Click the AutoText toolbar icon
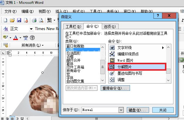Viewport: 184px width, 120px height. coord(6,45)
